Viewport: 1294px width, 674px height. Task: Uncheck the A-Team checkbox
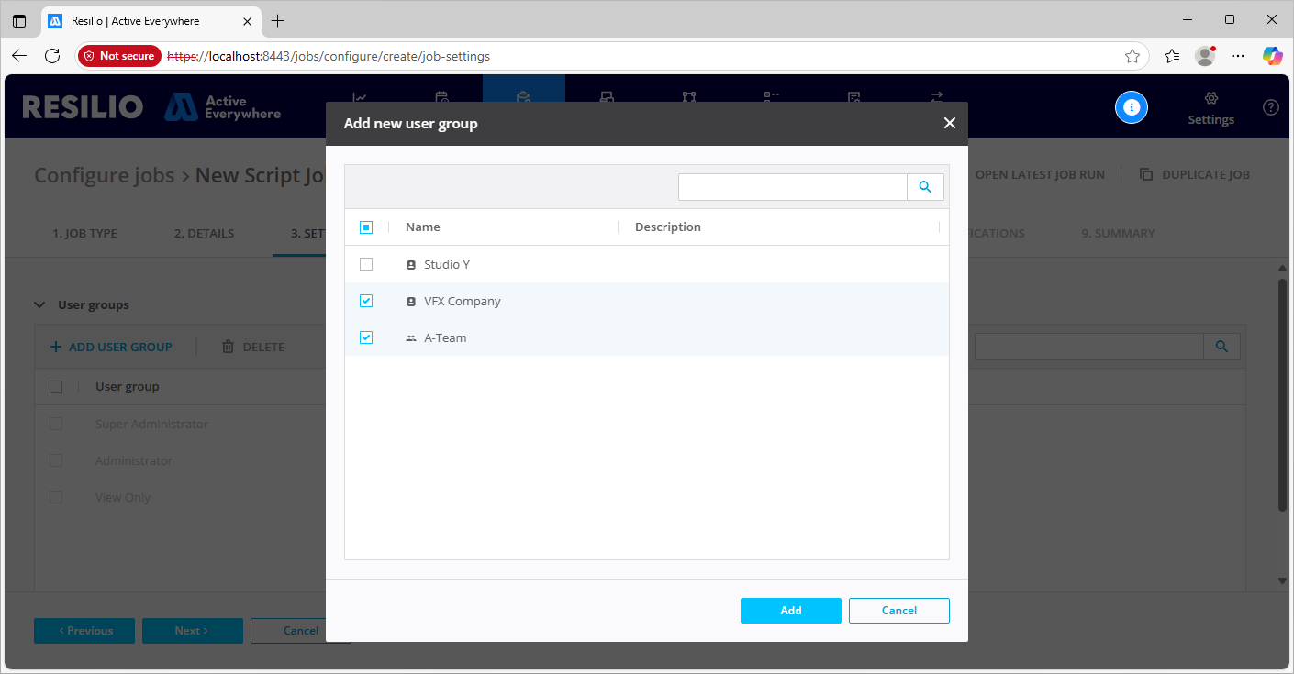(x=366, y=337)
